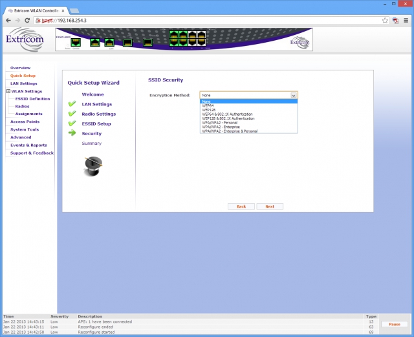Screen dimensions: 414x337
Task: Open Events & Reports in the sidebar
Action: pyautogui.click(x=28, y=145)
